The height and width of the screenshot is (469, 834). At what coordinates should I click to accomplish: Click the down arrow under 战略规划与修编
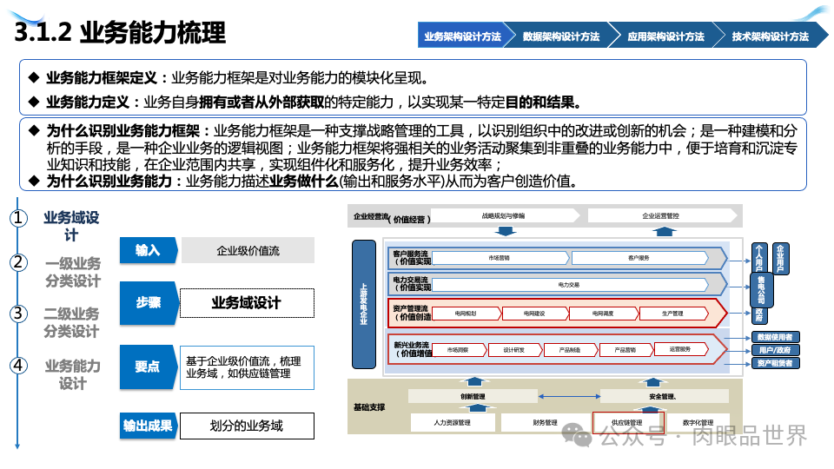[506, 231]
